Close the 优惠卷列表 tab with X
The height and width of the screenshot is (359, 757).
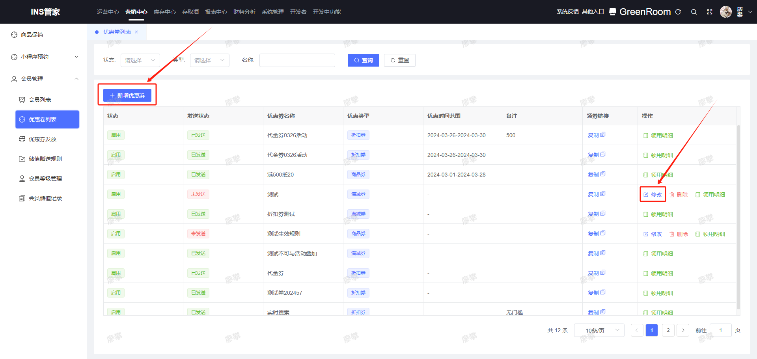pyautogui.click(x=136, y=32)
